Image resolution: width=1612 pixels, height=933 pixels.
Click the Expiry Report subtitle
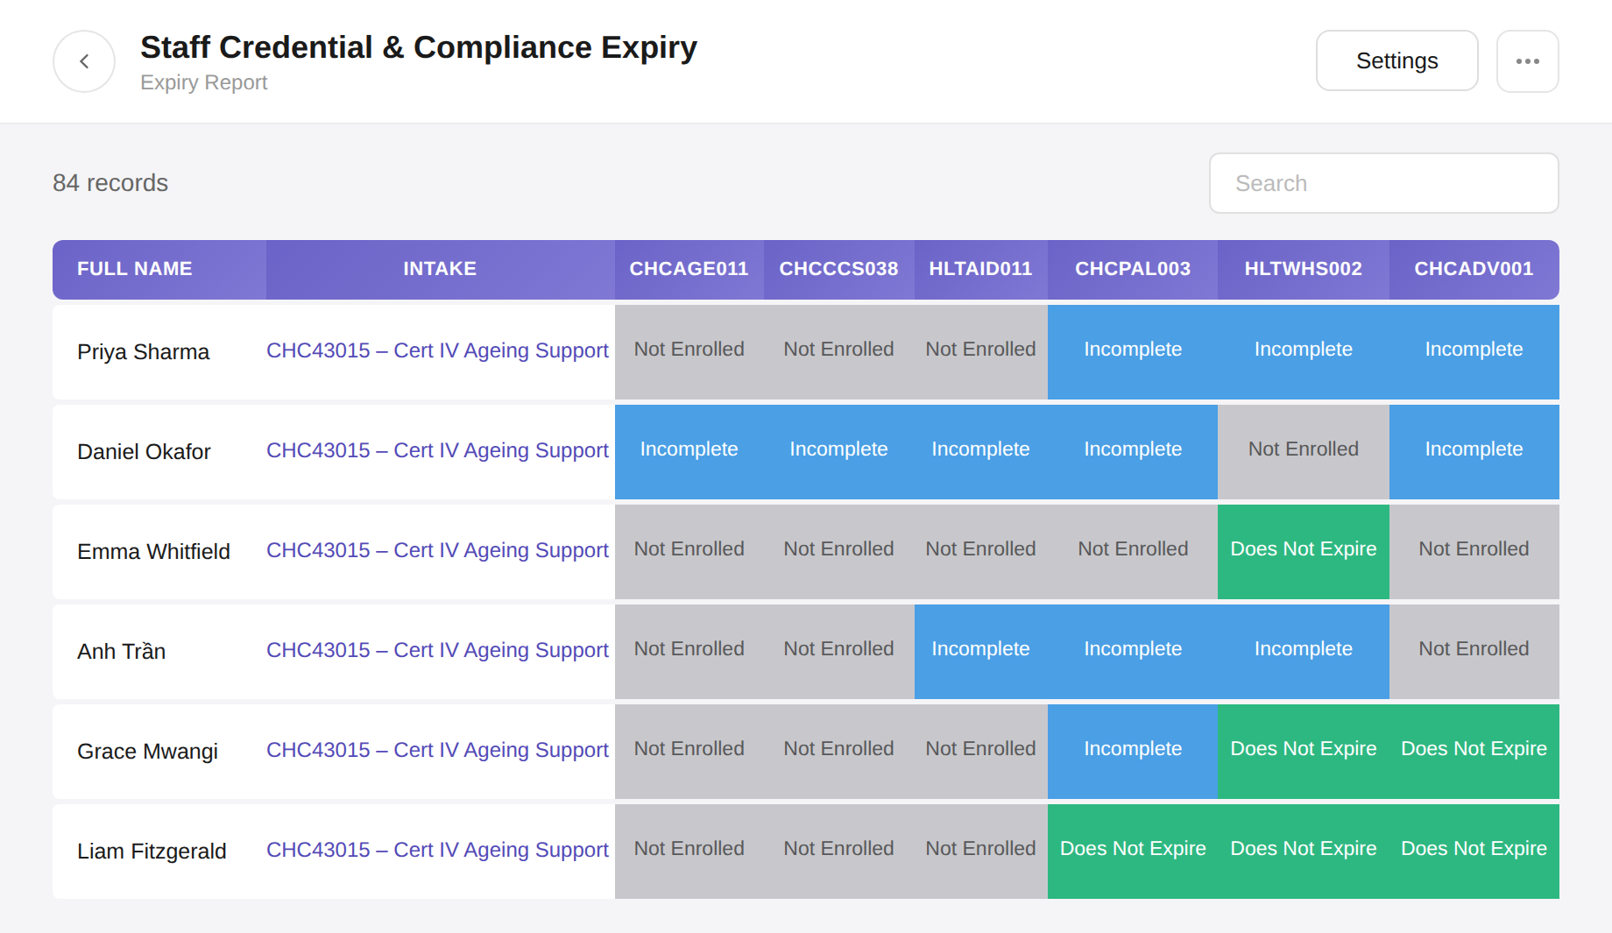pyautogui.click(x=203, y=82)
